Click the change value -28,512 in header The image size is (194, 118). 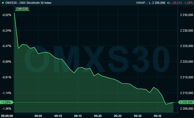177,3
